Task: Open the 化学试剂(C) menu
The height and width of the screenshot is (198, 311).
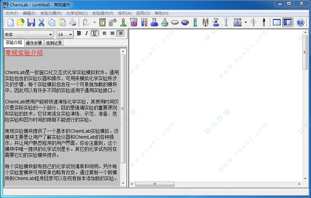Action: click(77, 13)
